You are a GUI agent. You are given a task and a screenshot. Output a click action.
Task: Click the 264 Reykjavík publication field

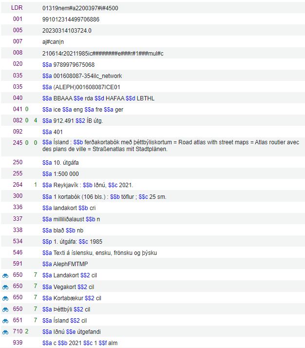(88, 185)
